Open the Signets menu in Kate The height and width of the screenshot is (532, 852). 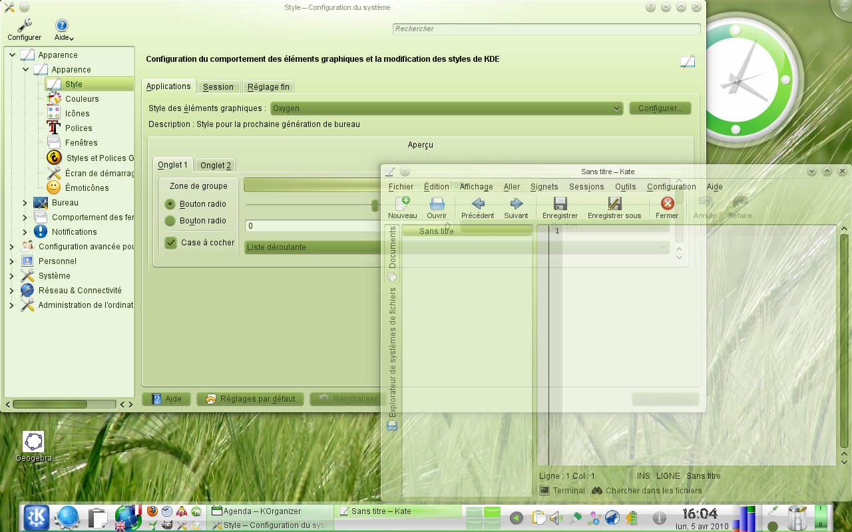click(544, 187)
